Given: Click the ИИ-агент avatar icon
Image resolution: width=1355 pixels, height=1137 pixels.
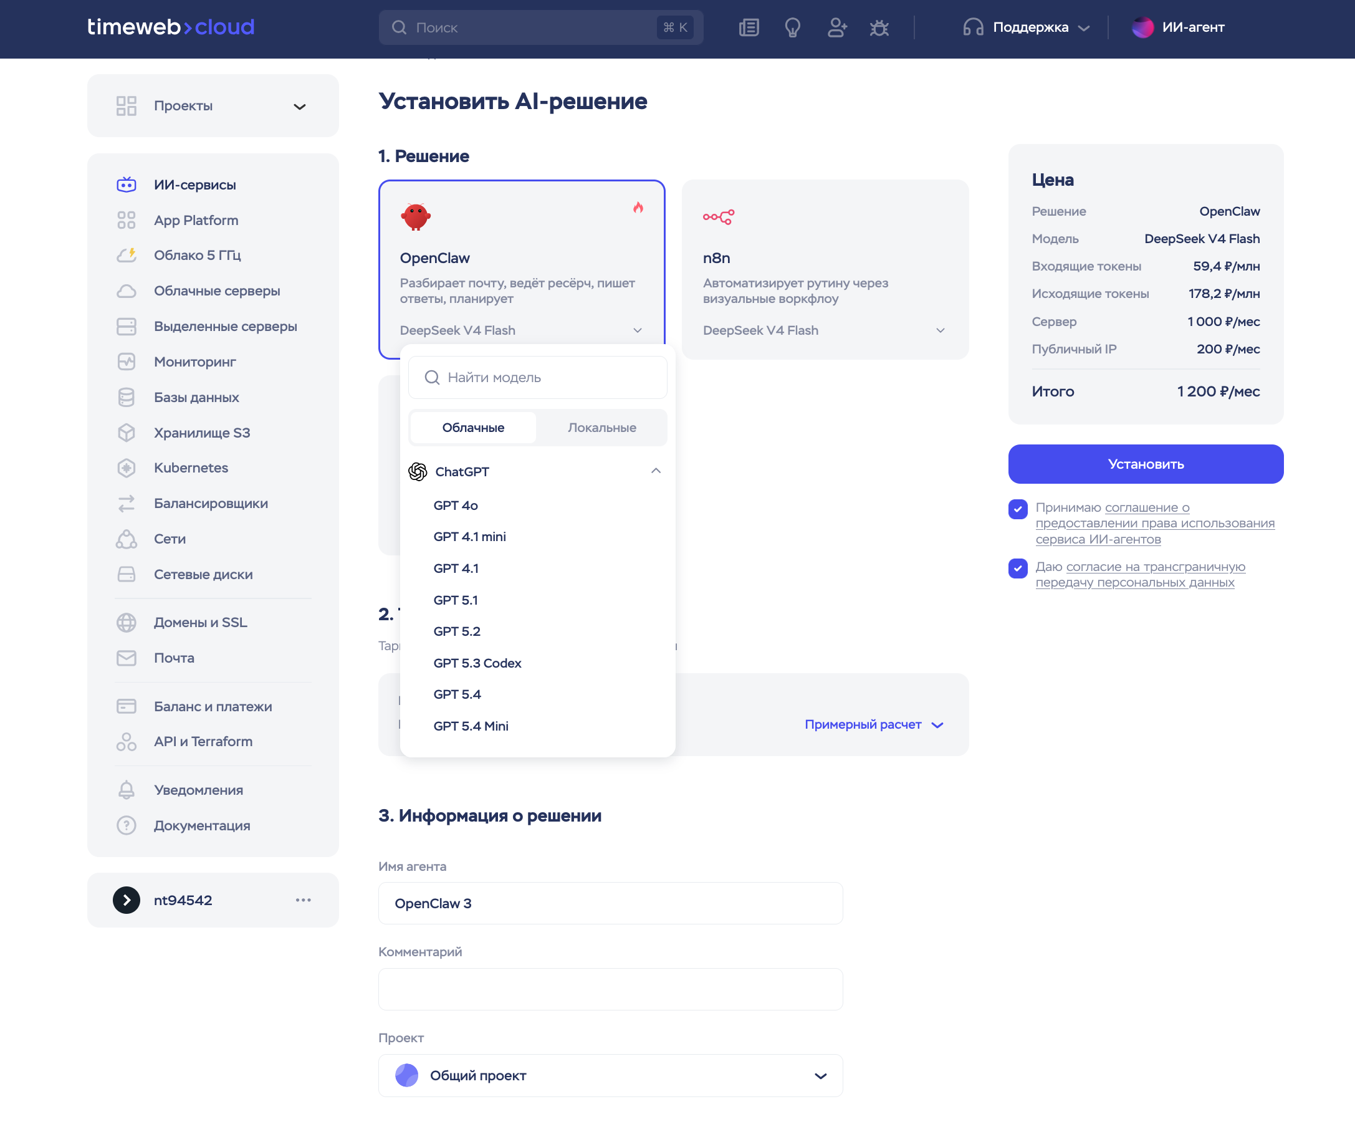Looking at the screenshot, I should pos(1142,28).
